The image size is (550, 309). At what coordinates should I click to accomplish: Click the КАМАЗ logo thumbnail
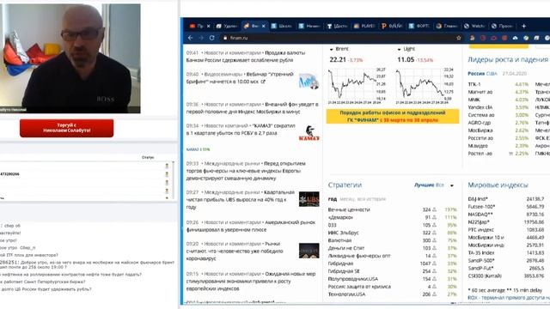(309, 134)
